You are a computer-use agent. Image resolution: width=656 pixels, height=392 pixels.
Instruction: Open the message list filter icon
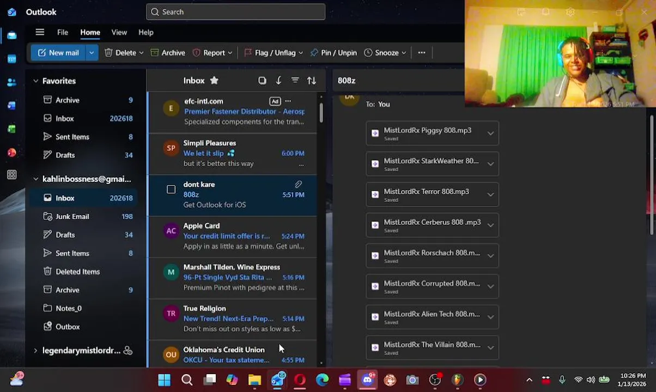point(295,81)
